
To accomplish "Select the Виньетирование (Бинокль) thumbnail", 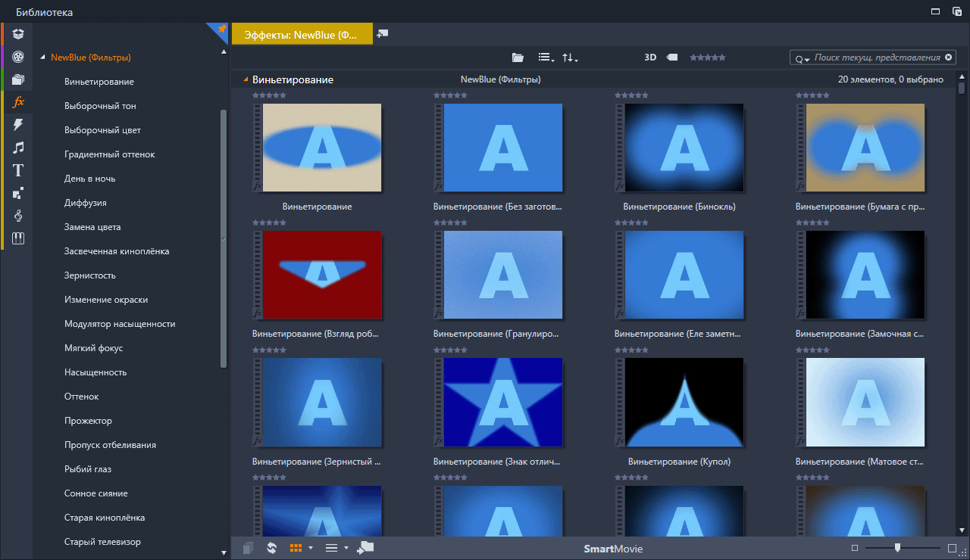I will (x=684, y=148).
